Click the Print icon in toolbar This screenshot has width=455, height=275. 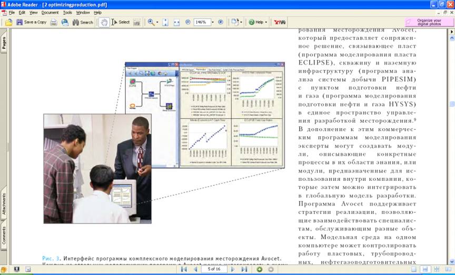click(54, 22)
